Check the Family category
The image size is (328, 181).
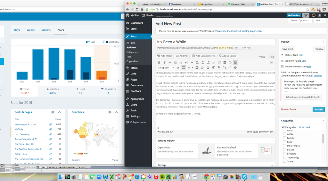284,138
